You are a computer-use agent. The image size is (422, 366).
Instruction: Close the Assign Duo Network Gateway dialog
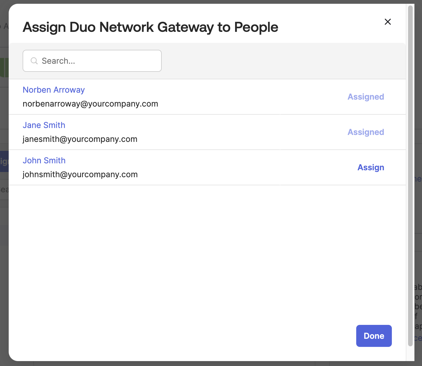coord(388,22)
